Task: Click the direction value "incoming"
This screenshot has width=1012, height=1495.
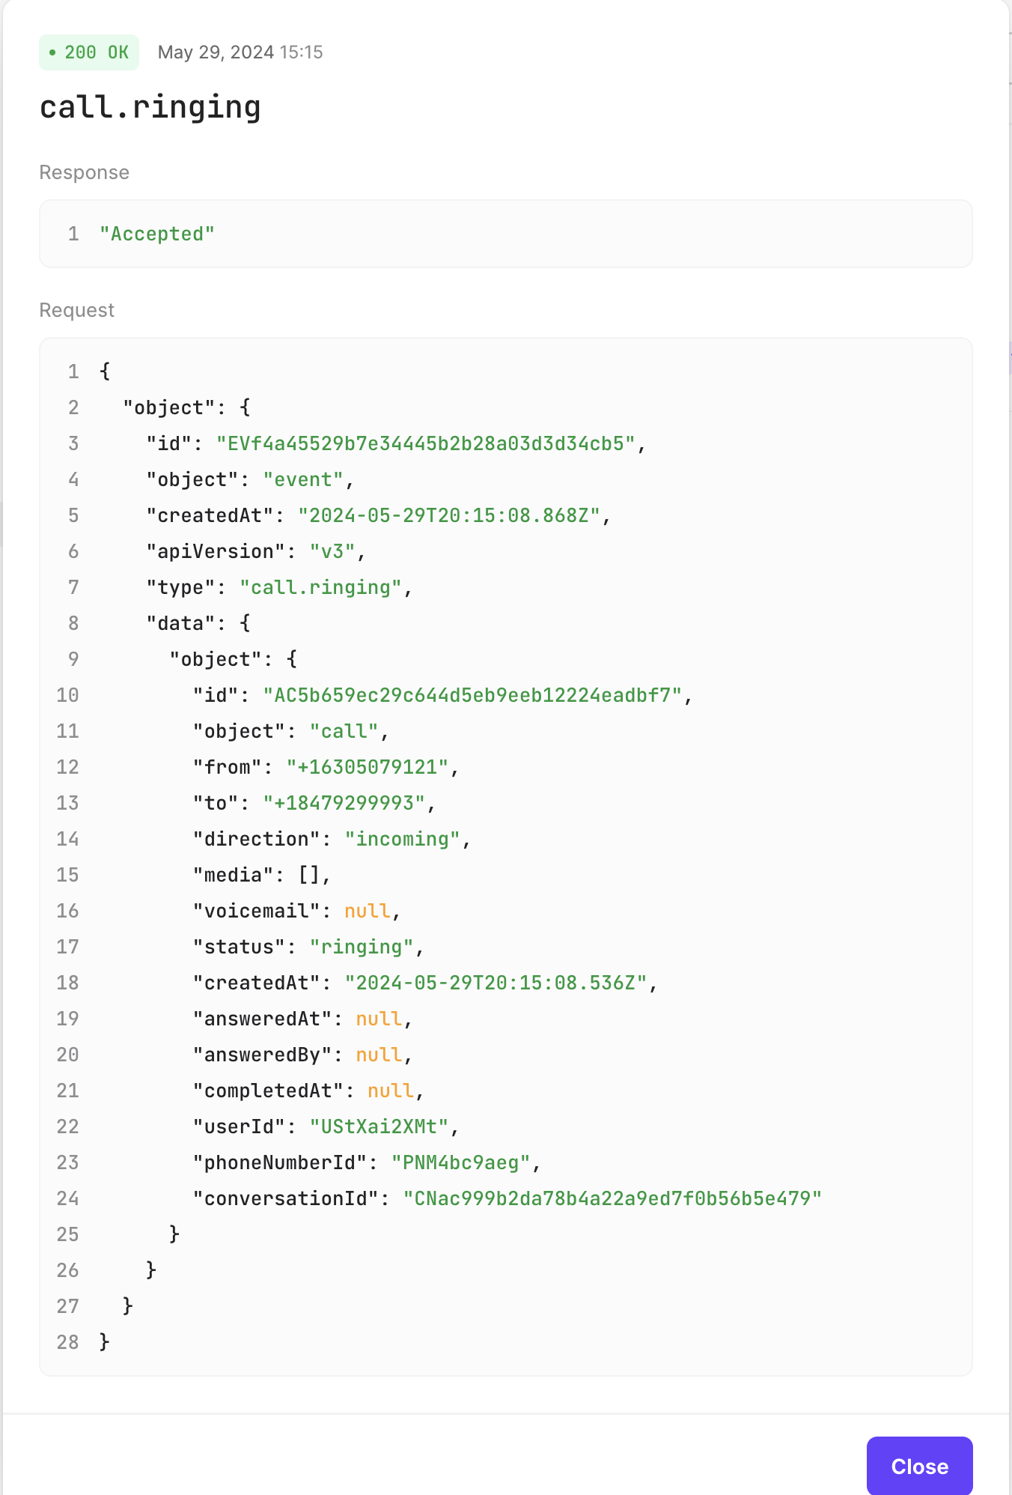Action: pos(402,839)
